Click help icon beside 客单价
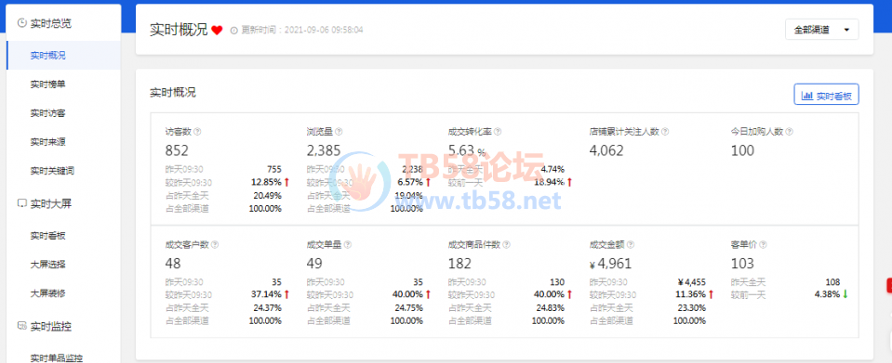Viewport: 892px width, 363px height. [763, 245]
